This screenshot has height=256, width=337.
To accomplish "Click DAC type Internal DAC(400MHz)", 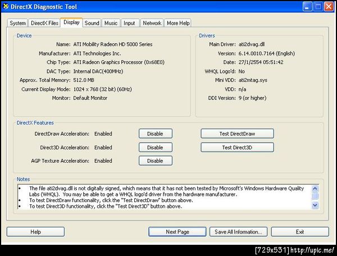I will (98, 71).
